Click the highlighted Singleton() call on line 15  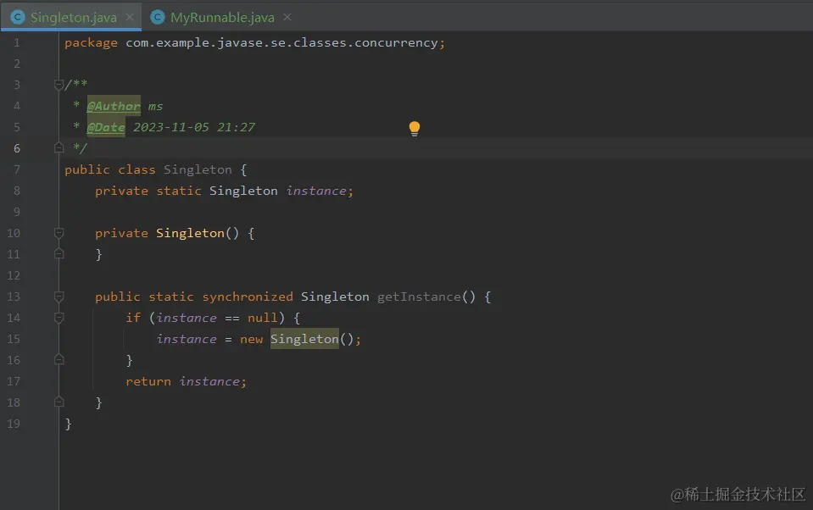pos(304,338)
